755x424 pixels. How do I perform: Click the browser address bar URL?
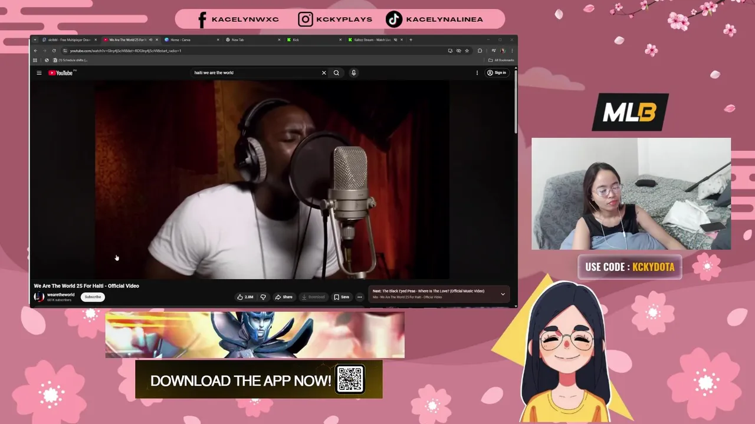click(125, 51)
